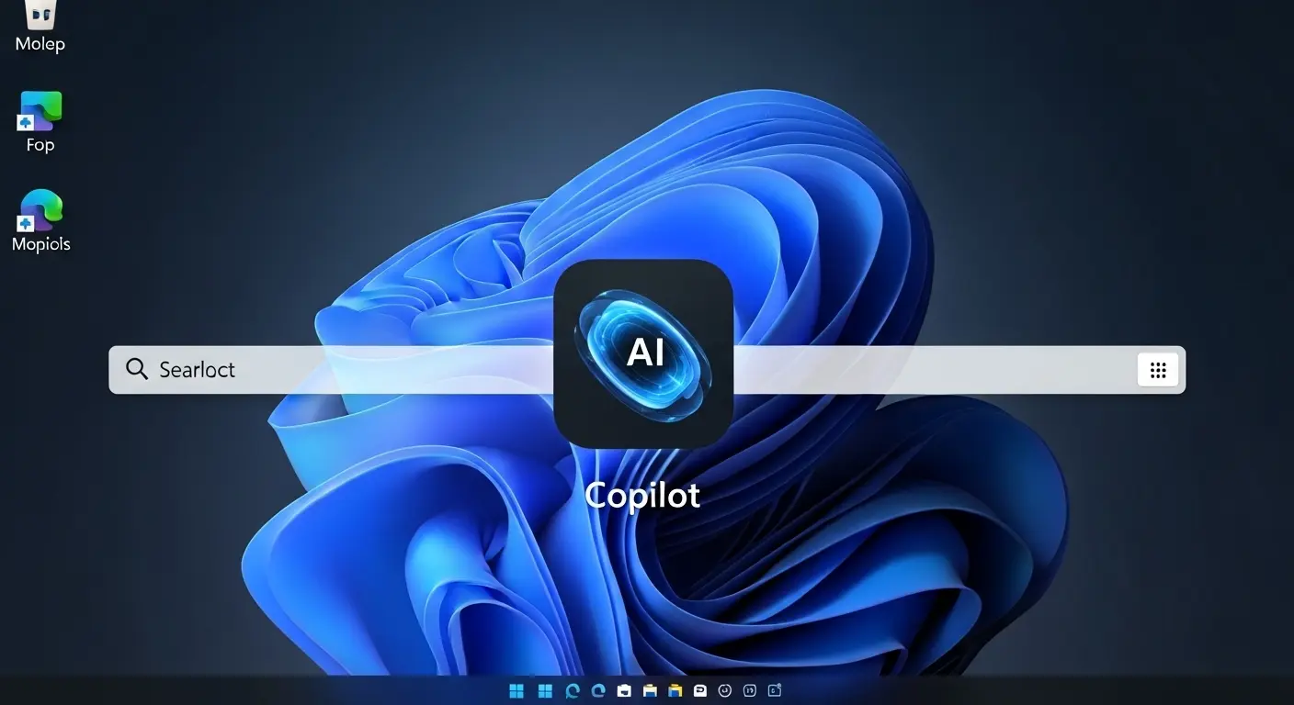Open the second Edge-style taskbar icon
The height and width of the screenshot is (705, 1294).
pos(598,690)
